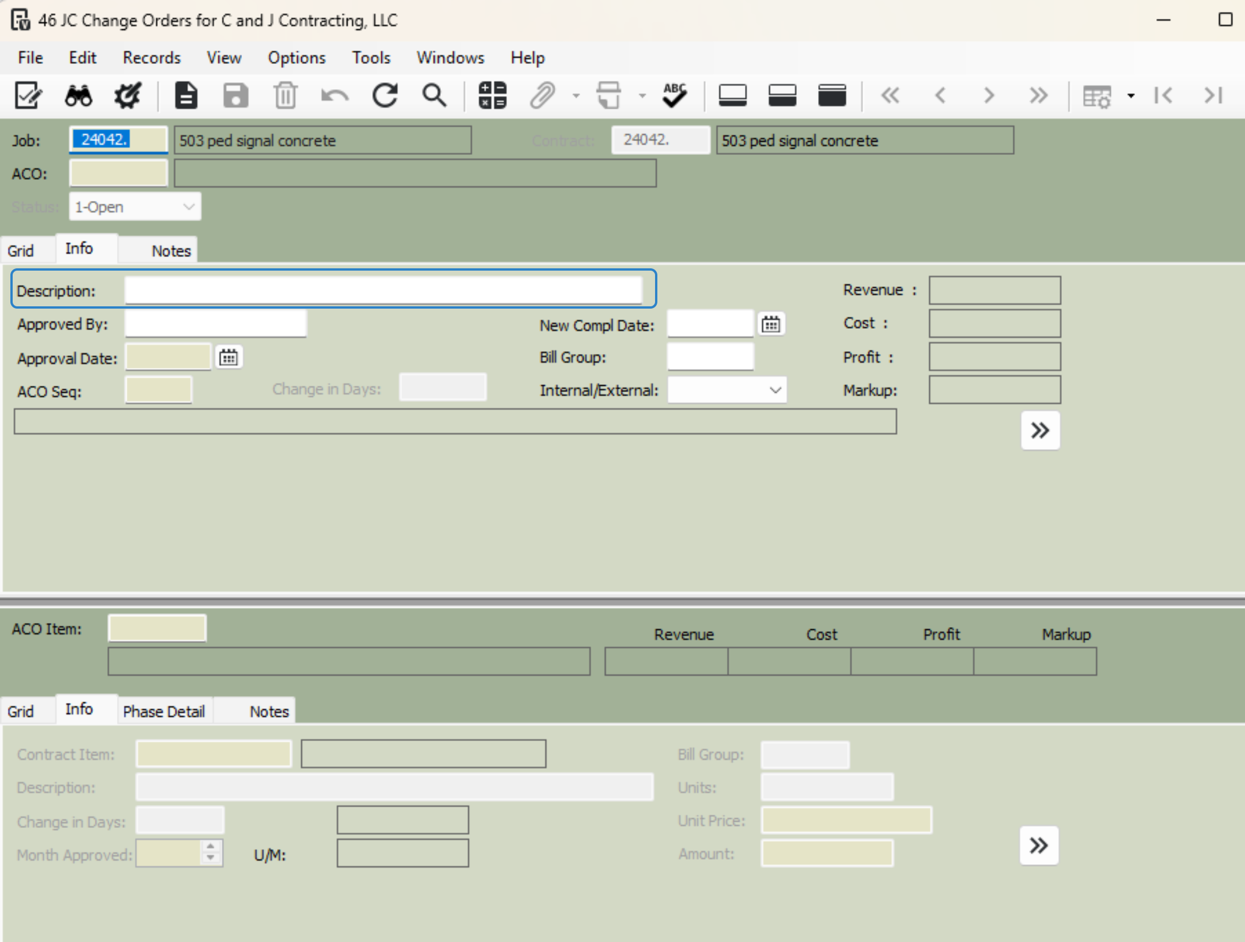Viewport: 1245px width, 942px height.
Task: Click the paperclip attachments icon
Action: click(542, 96)
